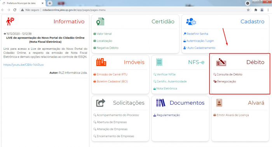
Task: Click the Chrome media control circle icon
Action: tap(248, 3)
